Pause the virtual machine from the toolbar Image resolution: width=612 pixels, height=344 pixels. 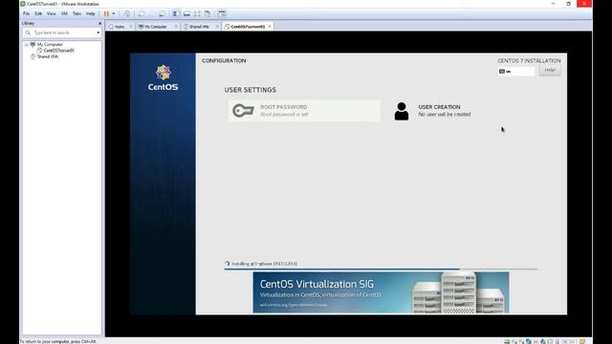click(106, 13)
